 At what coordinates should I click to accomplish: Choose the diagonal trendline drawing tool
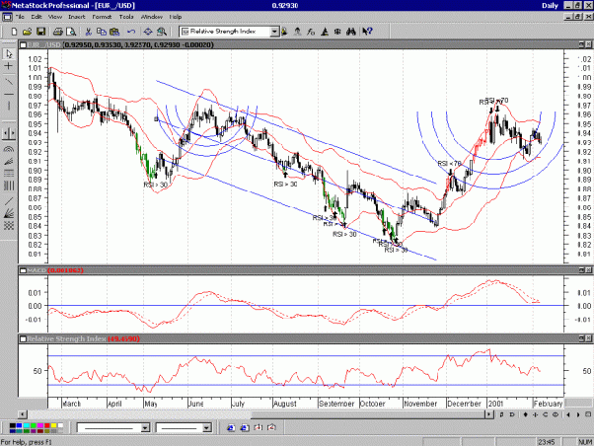coord(9,82)
